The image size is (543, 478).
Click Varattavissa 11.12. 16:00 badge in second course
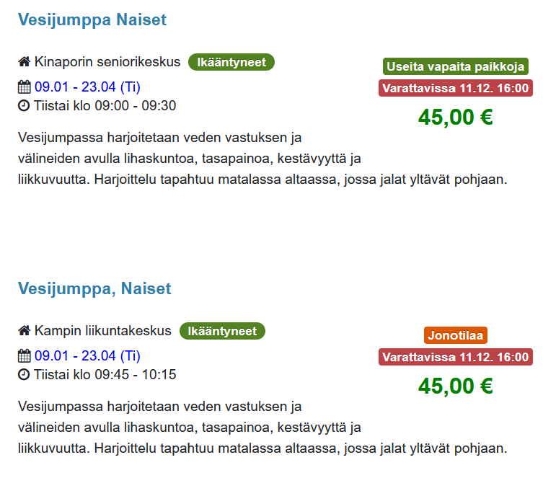pos(456,357)
